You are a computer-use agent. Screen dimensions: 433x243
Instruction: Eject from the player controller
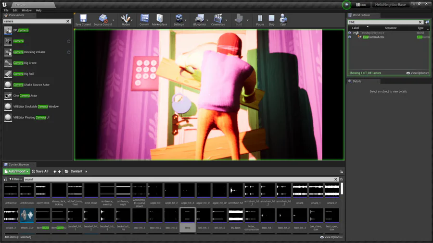283,20
